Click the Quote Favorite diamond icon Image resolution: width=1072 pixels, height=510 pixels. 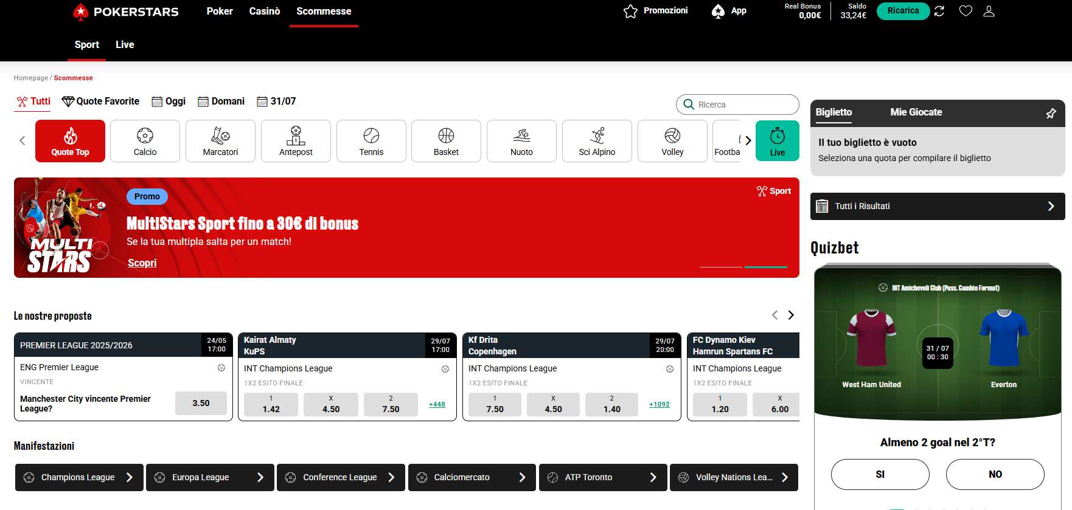point(68,102)
